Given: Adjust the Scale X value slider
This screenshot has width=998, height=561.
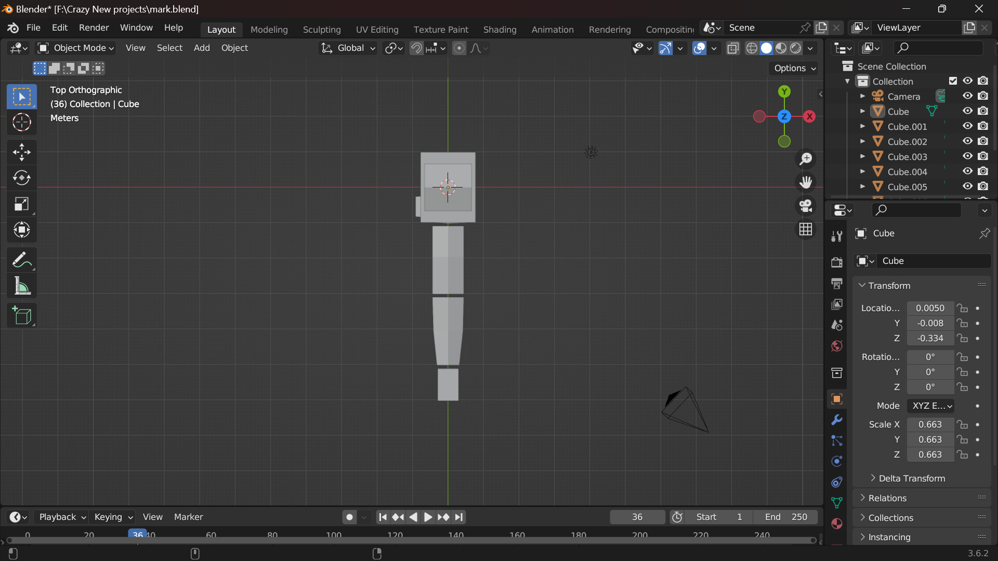Looking at the screenshot, I should (x=930, y=424).
